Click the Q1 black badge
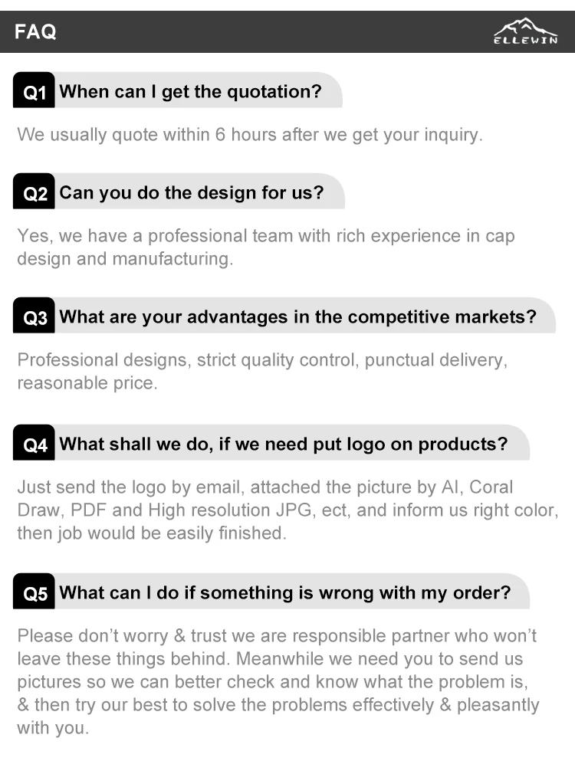 tap(34, 93)
